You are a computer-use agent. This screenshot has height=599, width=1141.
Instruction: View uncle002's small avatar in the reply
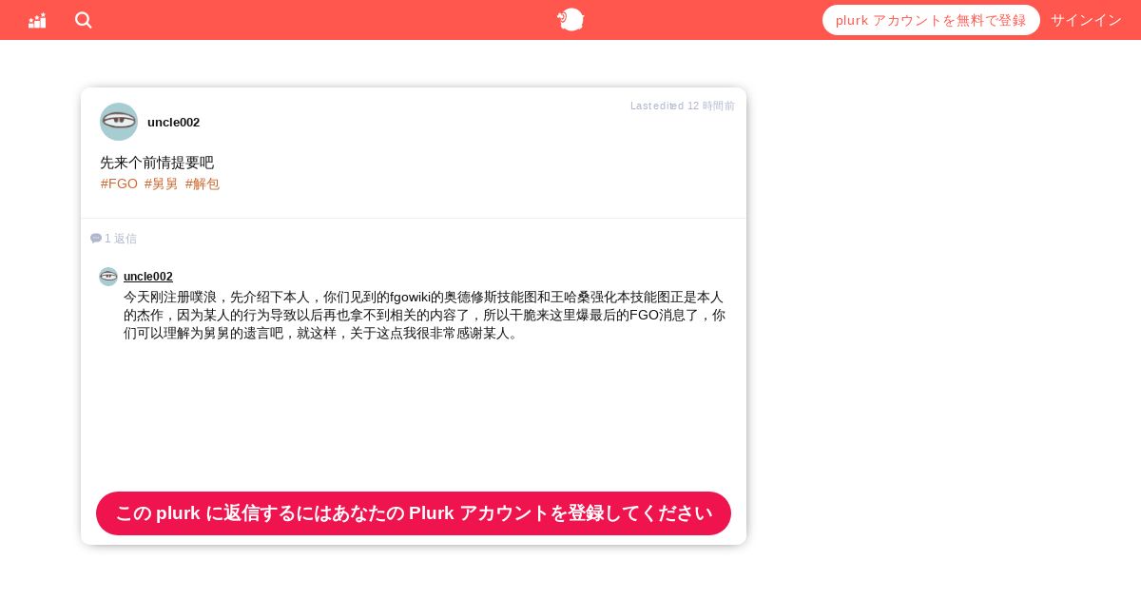click(108, 277)
